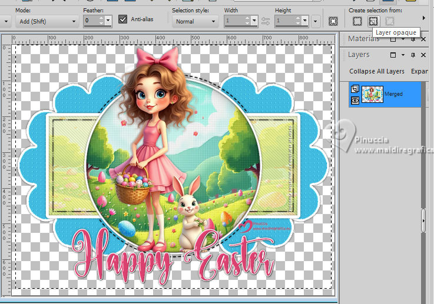Click the Expand All Layers button
The height and width of the screenshot is (304, 434).
coord(419,71)
